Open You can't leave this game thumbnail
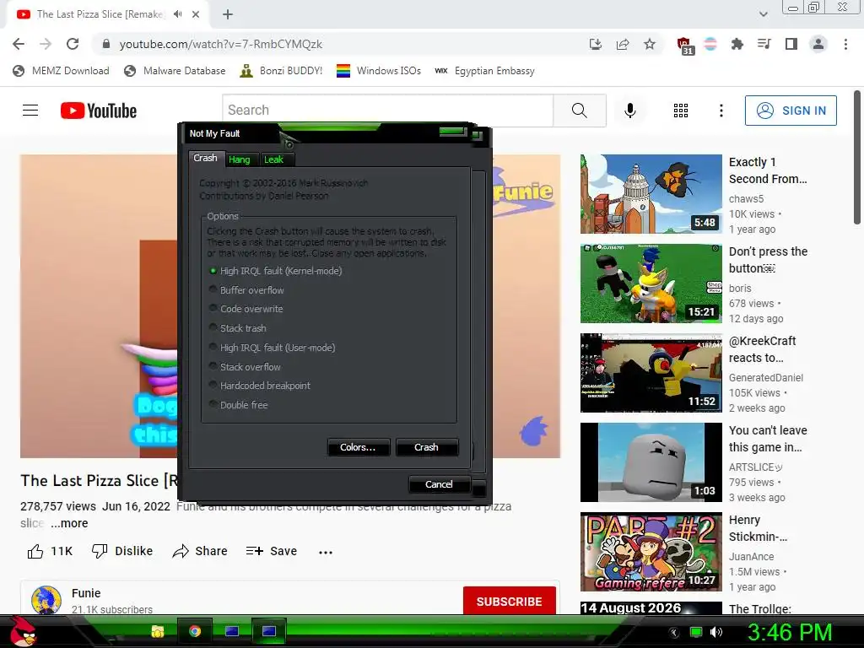Screen dimensions: 864x648 651,462
